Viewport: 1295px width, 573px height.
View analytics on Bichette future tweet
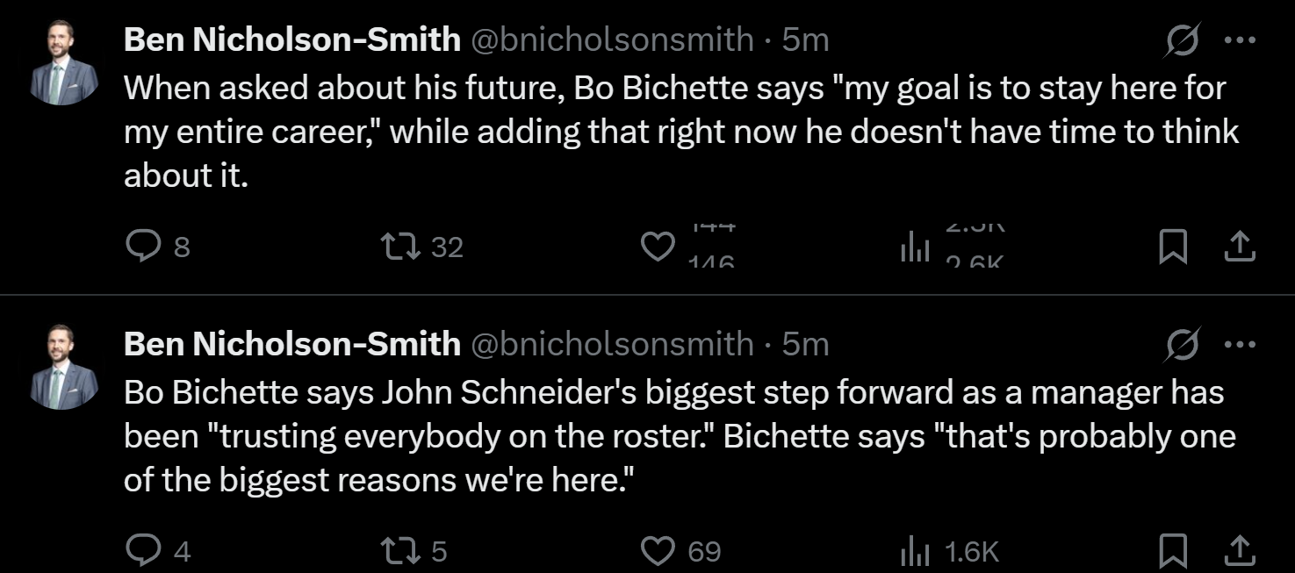(x=915, y=248)
